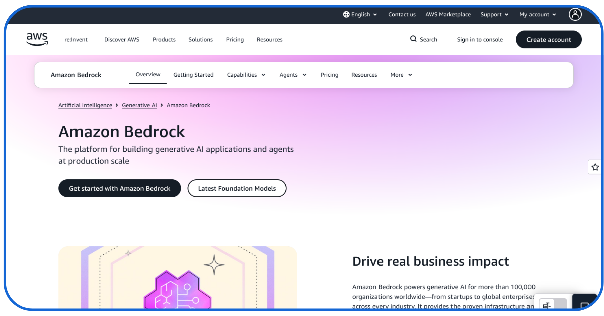
Task: Select the Overview tab
Action: [x=148, y=74]
